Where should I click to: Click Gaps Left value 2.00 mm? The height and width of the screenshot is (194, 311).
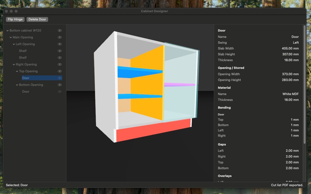pos(292,151)
